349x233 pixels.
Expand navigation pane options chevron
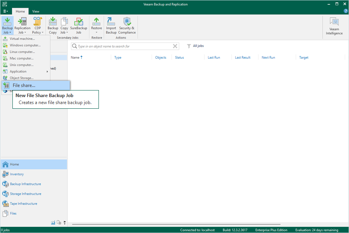pos(64,223)
